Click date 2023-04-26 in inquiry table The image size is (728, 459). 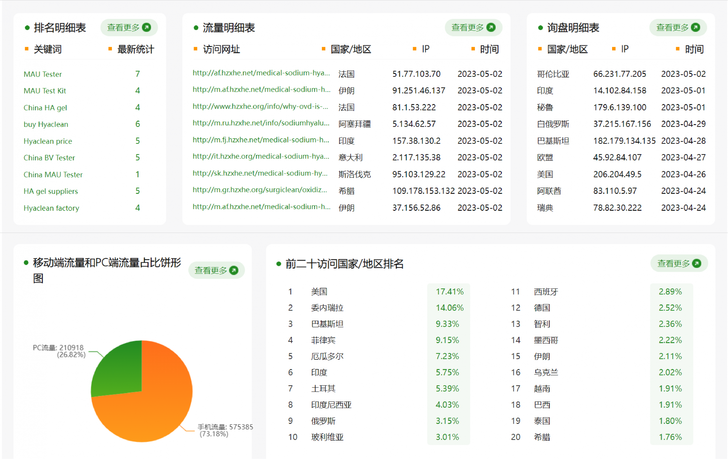point(683,174)
